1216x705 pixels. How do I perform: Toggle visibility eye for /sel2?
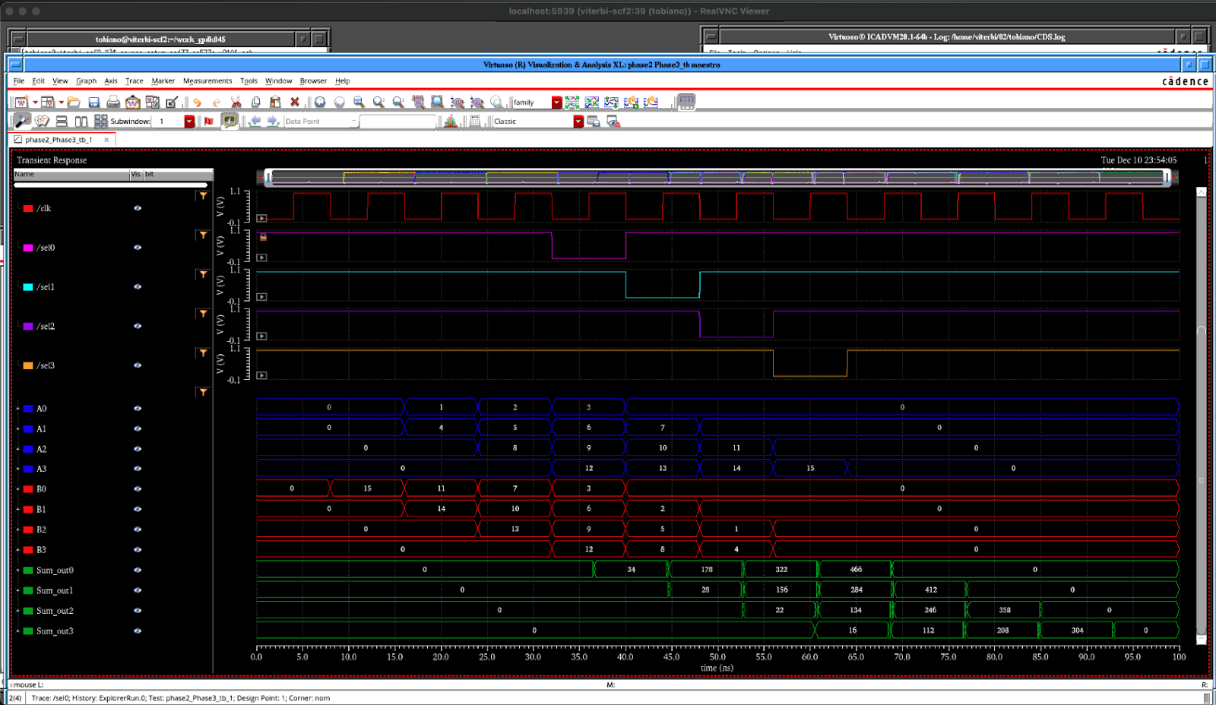coord(138,326)
